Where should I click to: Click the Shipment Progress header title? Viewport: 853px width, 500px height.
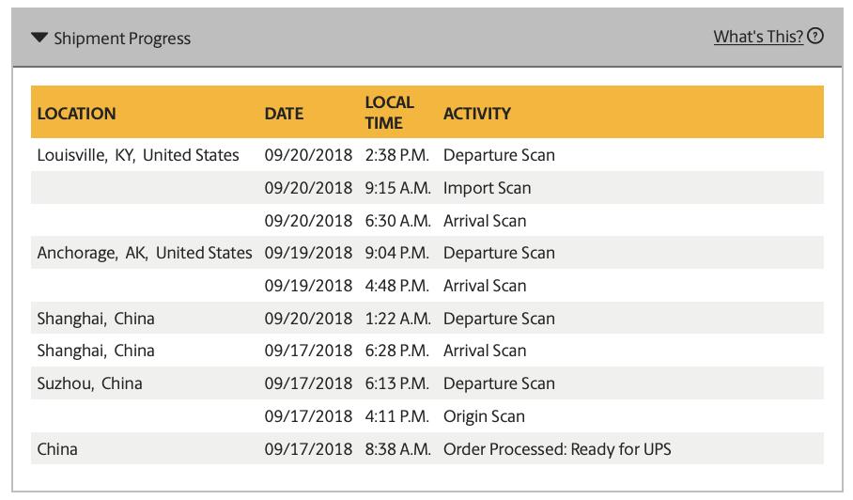122,39
